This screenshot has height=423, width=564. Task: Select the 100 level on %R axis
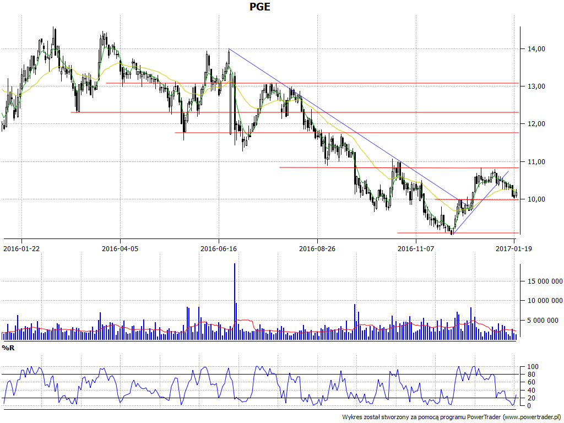pos(533,367)
